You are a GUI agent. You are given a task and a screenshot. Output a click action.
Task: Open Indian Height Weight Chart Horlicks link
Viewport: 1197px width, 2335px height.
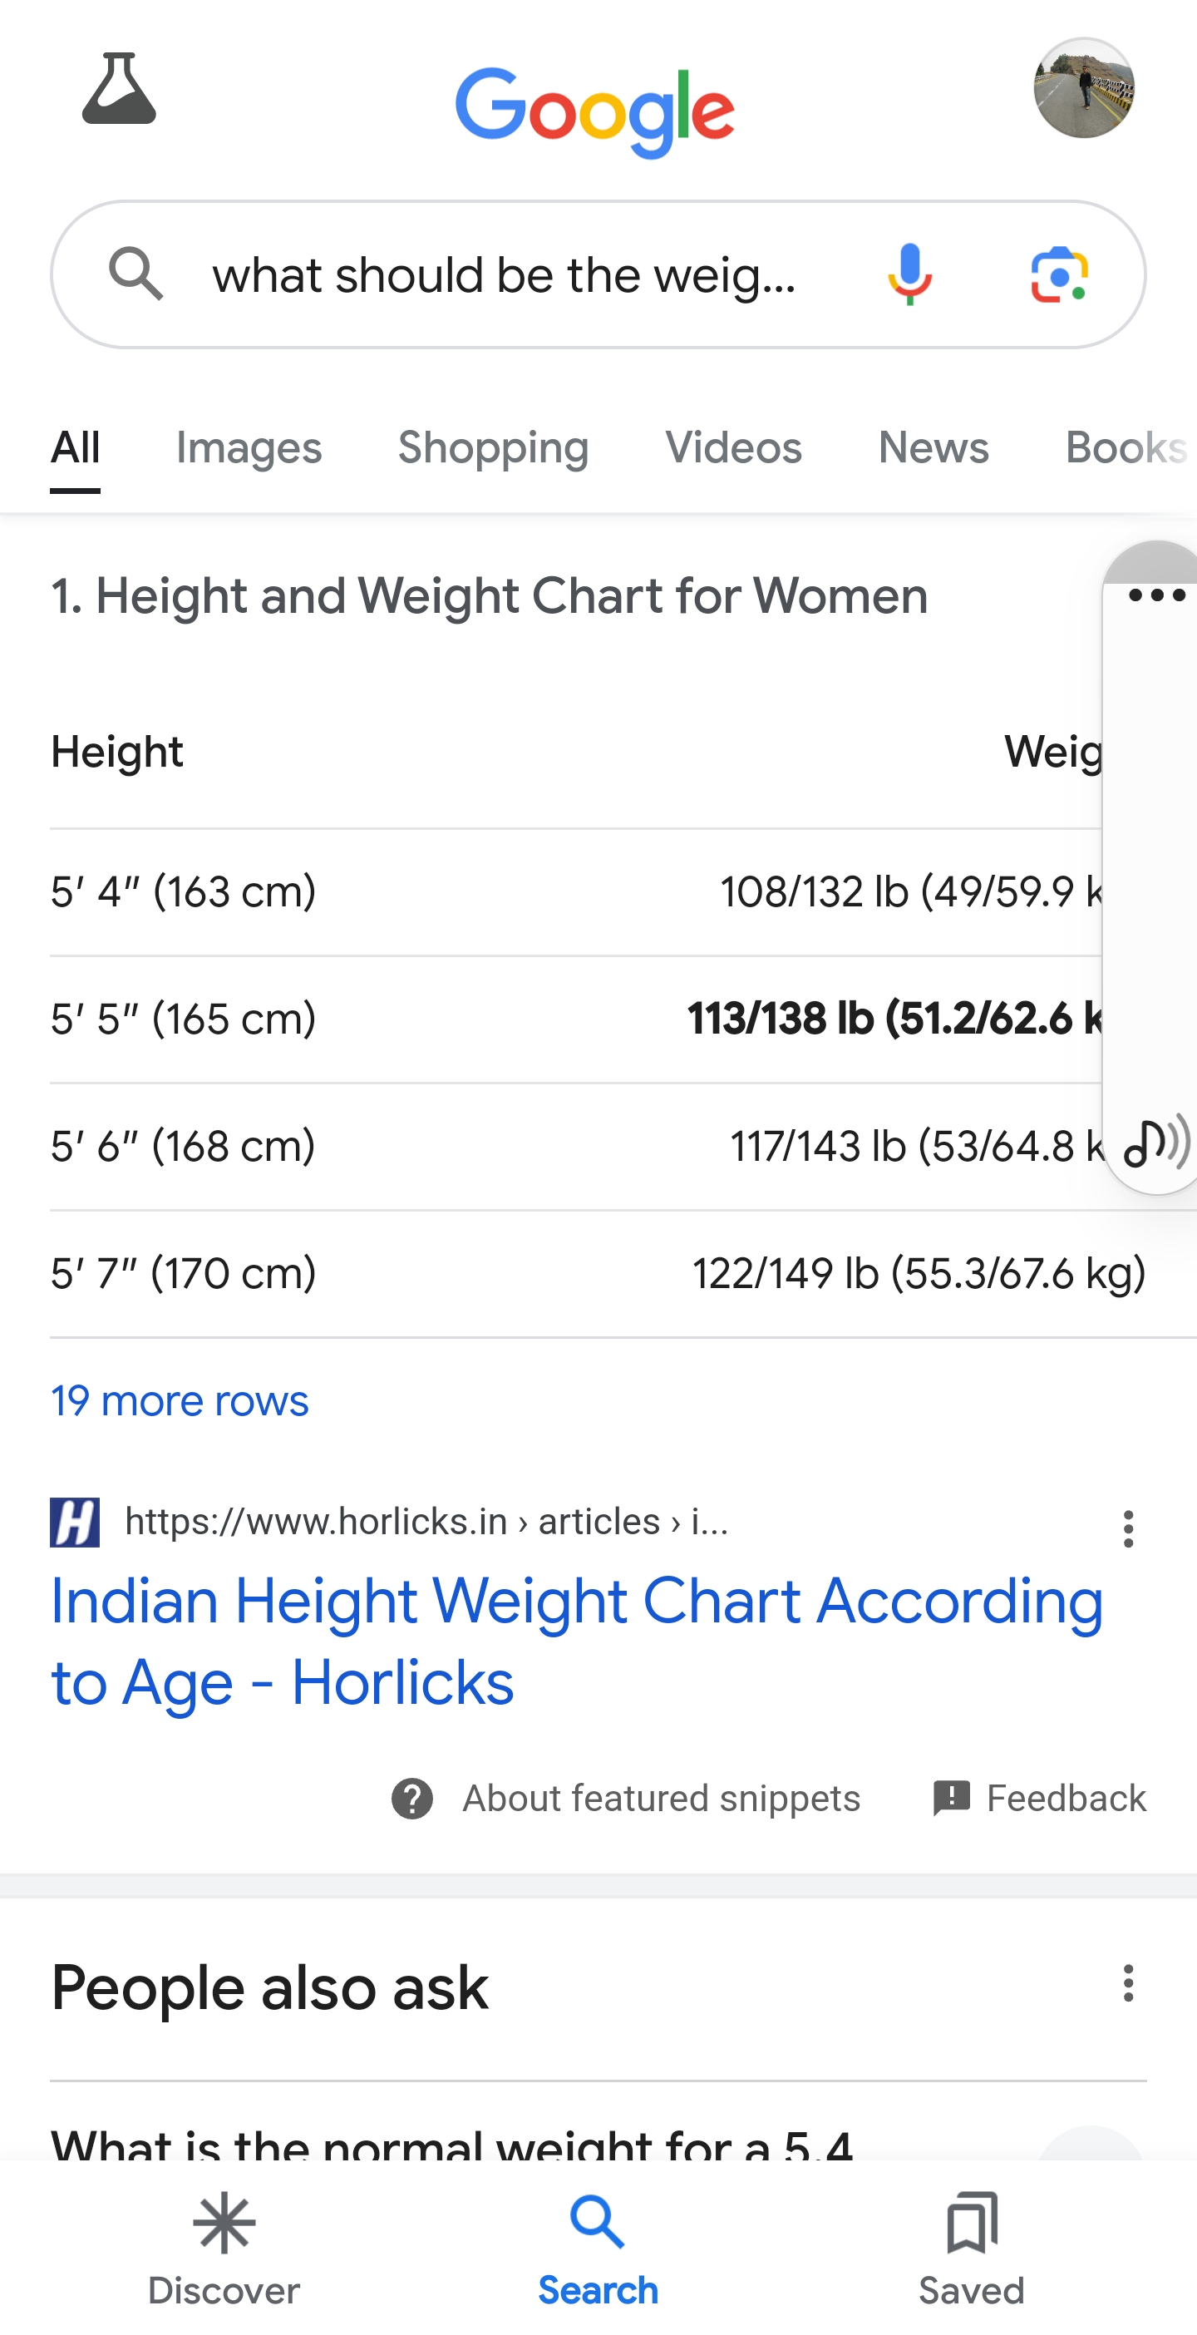(x=576, y=1641)
